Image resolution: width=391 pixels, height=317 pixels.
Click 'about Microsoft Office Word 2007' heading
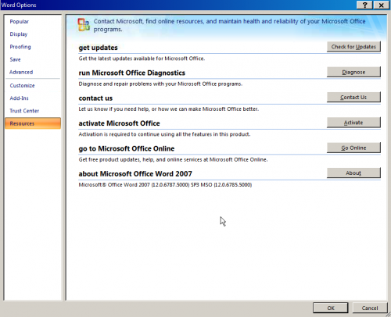[135, 174]
